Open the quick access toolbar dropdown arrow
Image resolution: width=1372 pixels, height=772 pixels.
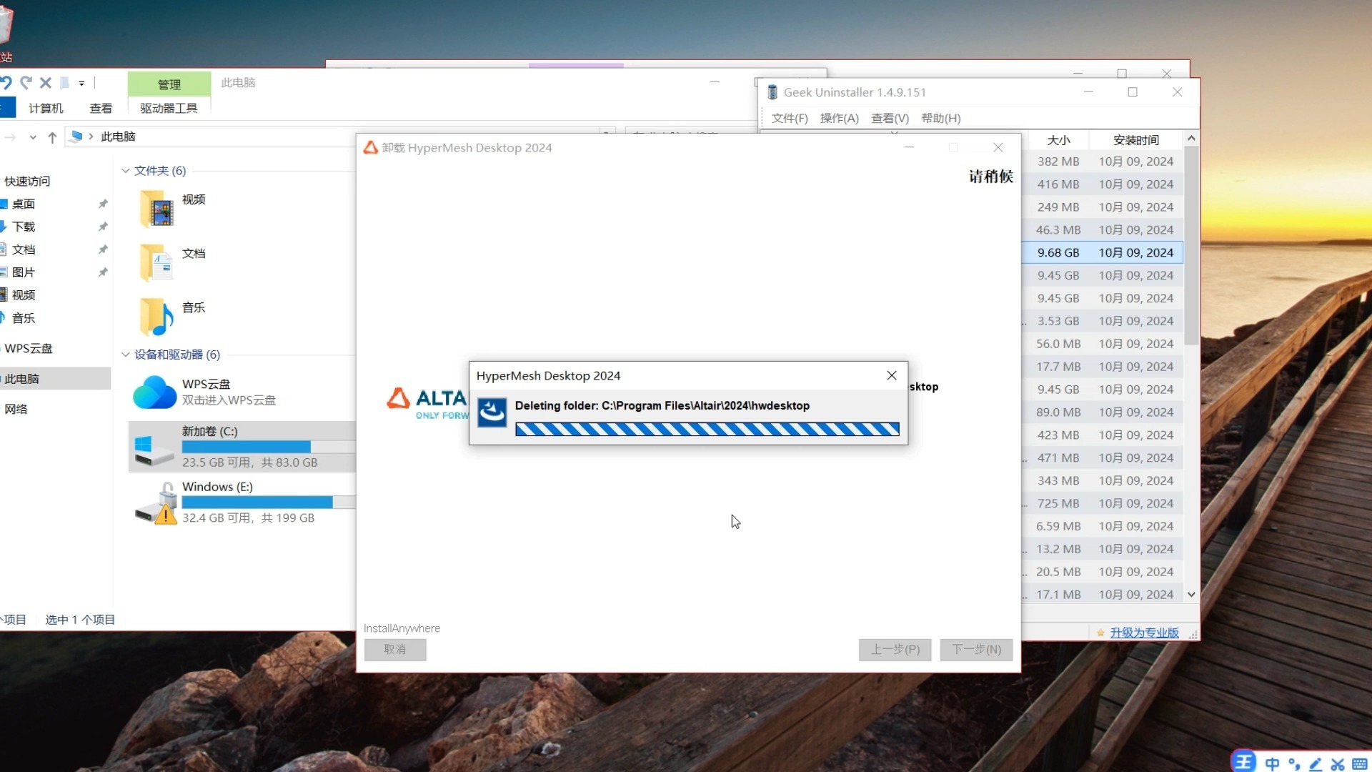[81, 84]
